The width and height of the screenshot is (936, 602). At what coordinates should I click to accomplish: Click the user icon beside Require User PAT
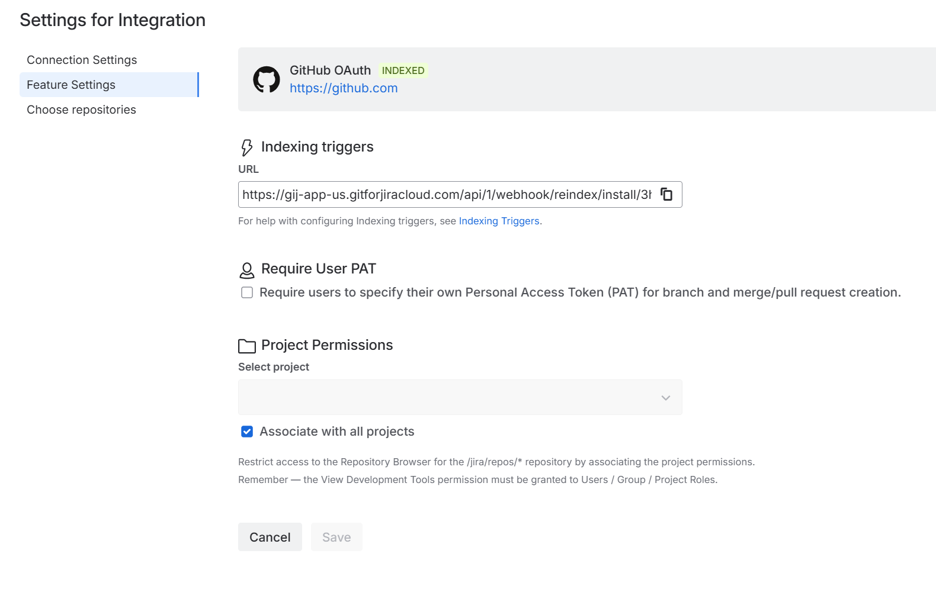click(x=247, y=270)
